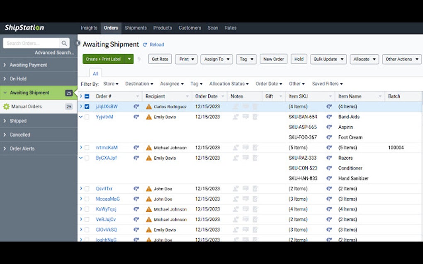Open the Other Actions dropdown
Screen dimensions: 423x264
(401, 59)
